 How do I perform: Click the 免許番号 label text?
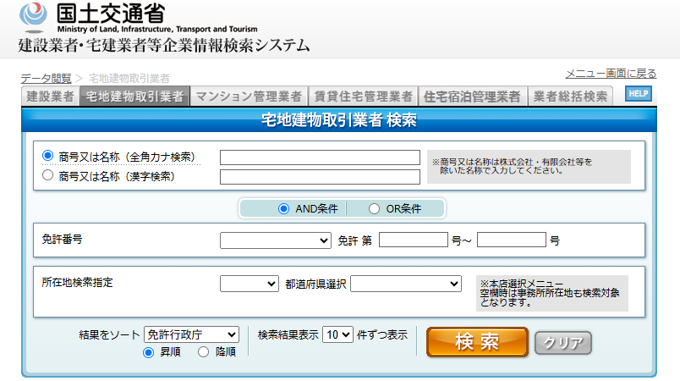pos(62,239)
